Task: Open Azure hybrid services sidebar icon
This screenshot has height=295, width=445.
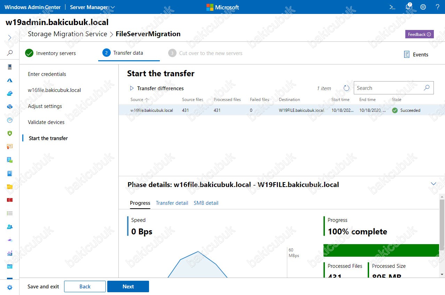Action: coord(10,80)
